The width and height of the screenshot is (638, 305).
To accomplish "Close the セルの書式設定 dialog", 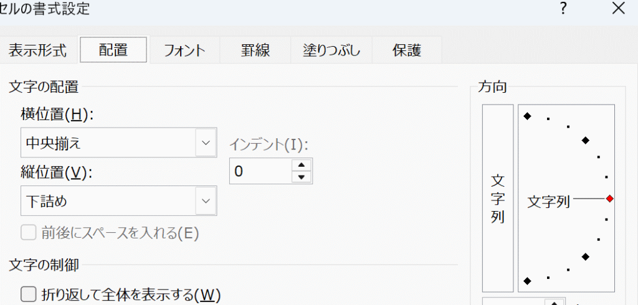I will pos(619,8).
